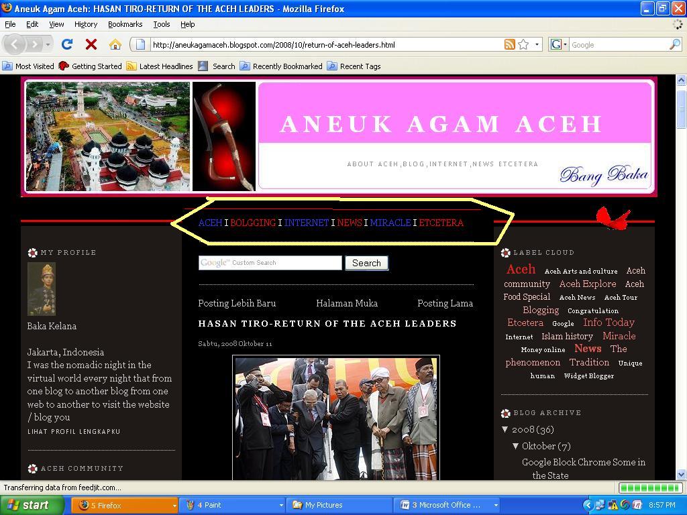Open the Most Visited bookmarks folder
This screenshot has height=515, width=687.
pyautogui.click(x=28, y=66)
